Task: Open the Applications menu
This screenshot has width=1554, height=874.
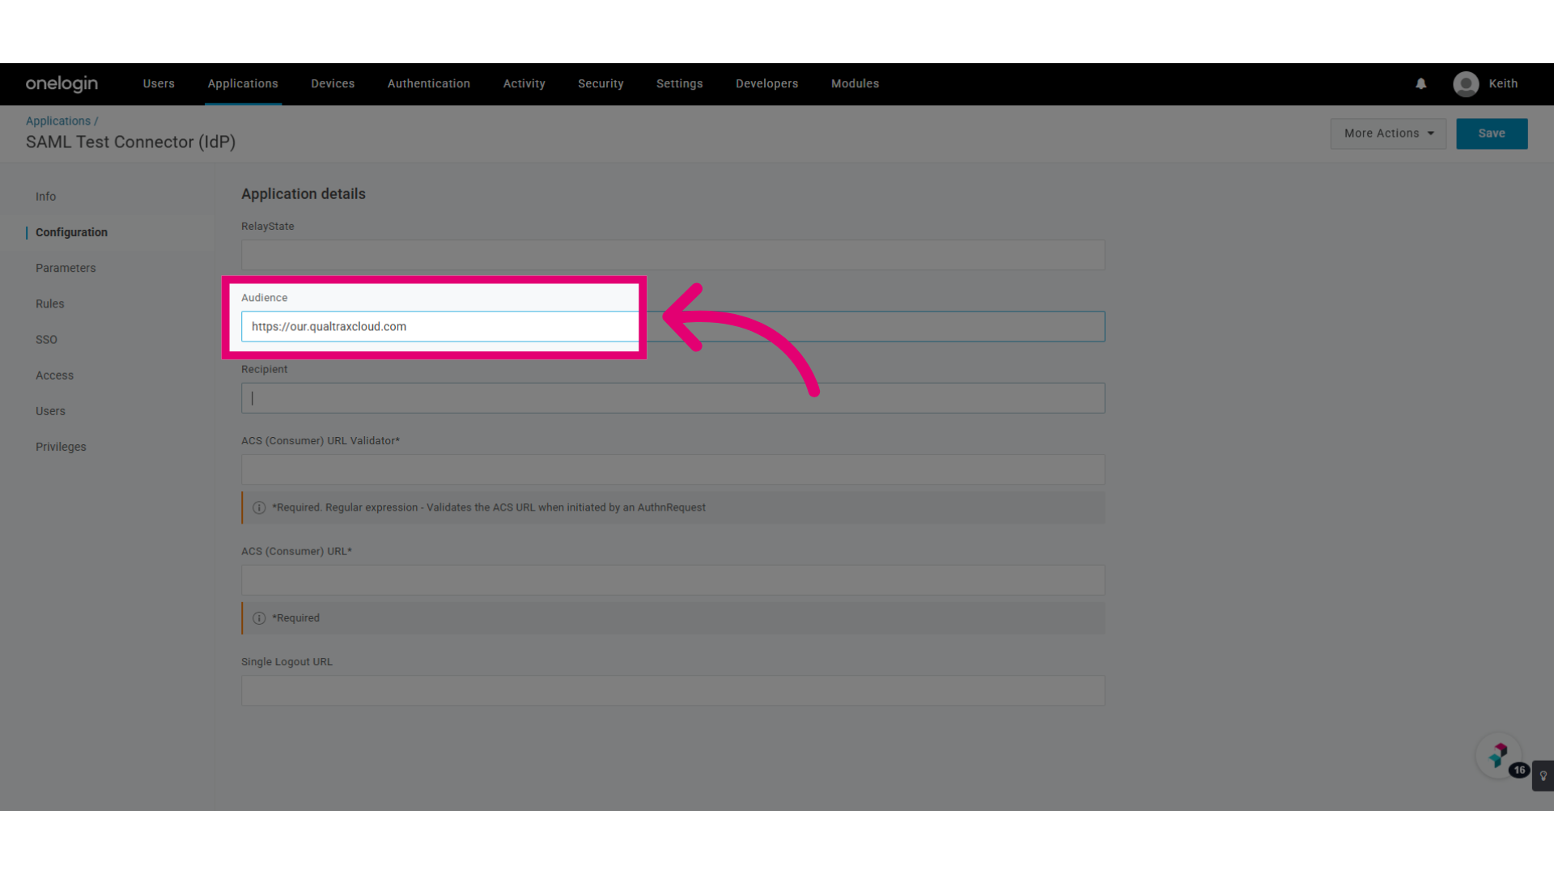Action: point(243,83)
